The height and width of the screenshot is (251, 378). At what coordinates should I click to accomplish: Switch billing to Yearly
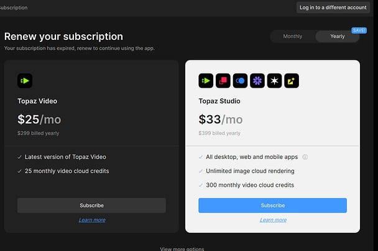pos(337,36)
